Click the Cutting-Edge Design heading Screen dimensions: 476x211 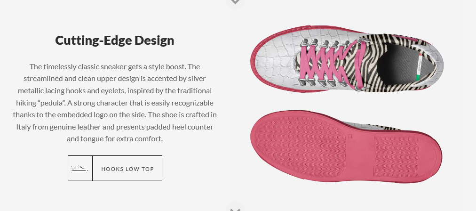pos(115,41)
